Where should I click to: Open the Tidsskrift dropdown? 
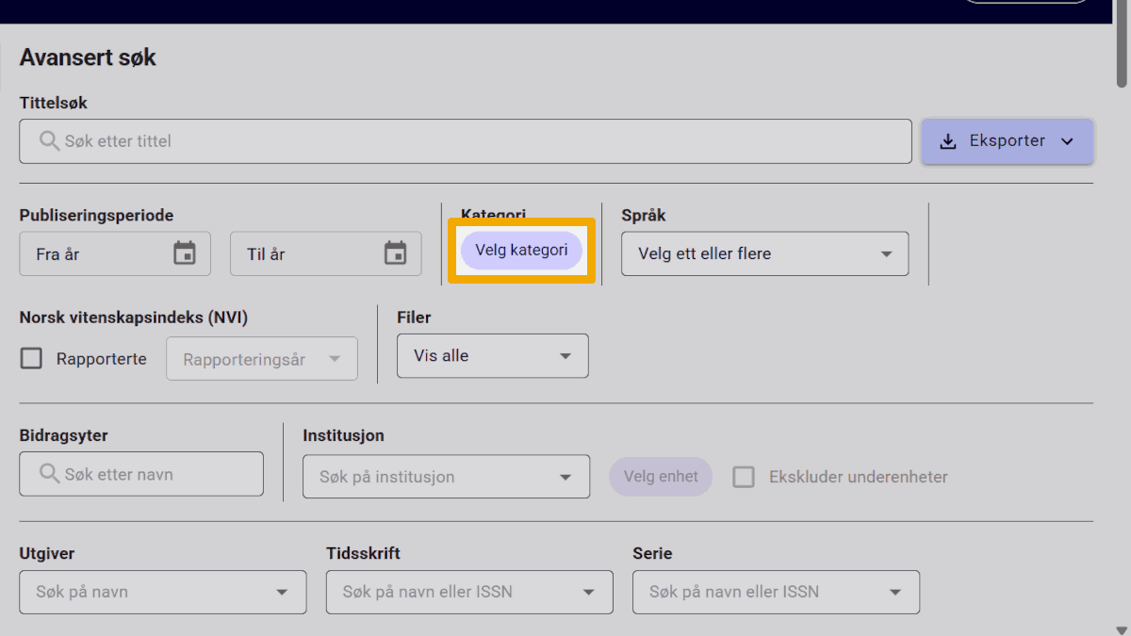pyautogui.click(x=470, y=592)
